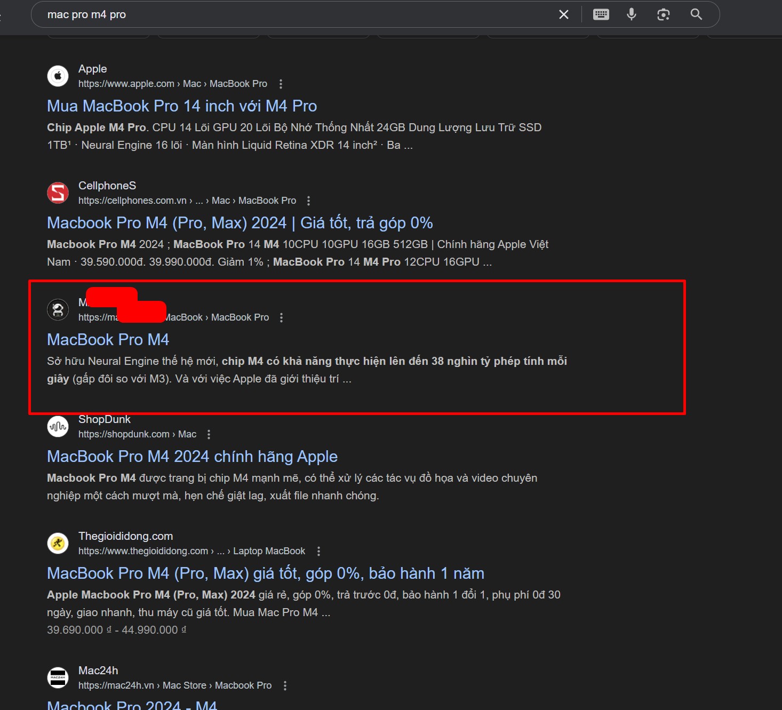Click the favicon above MacBook Pro M4 title
This screenshot has width=782, height=710.
click(x=58, y=309)
